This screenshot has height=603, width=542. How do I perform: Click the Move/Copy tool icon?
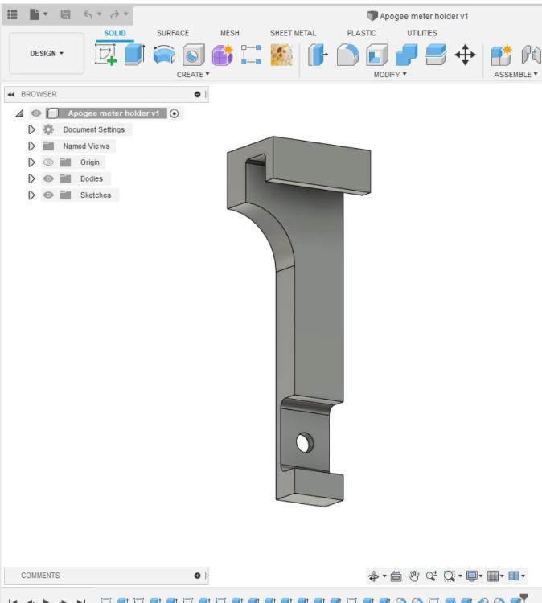click(464, 55)
